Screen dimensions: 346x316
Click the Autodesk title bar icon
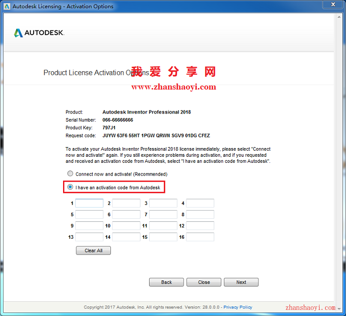click(x=7, y=7)
